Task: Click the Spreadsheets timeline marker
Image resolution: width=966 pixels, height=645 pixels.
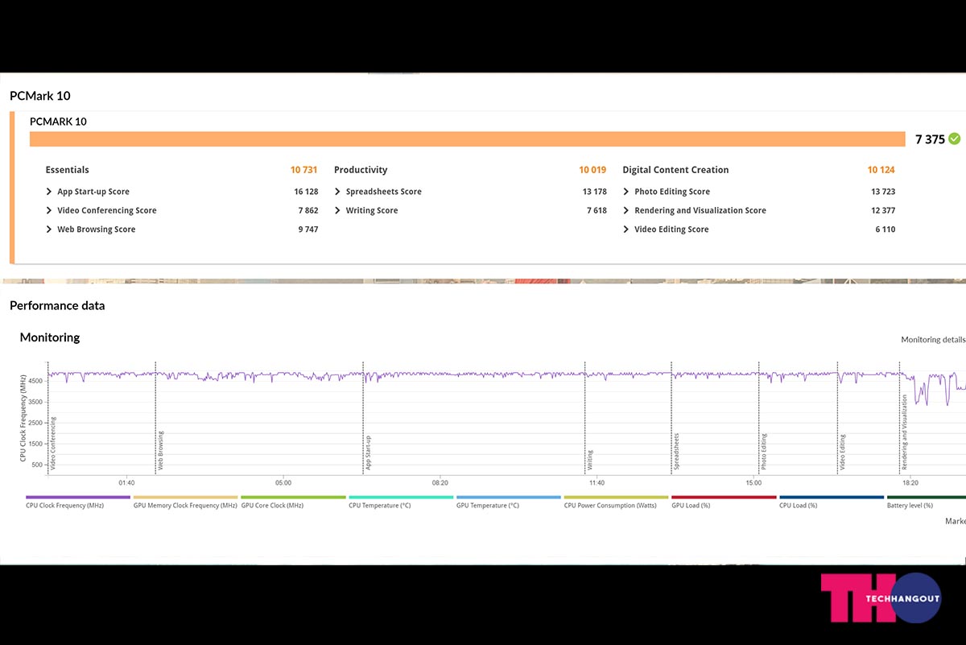Action: pyautogui.click(x=677, y=452)
